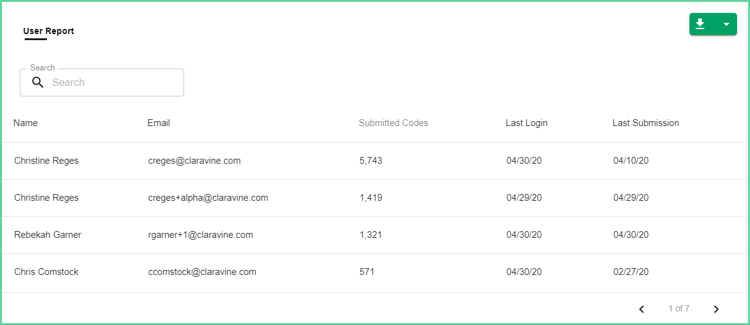Select Rebekah Garner row name
Screen dimensions: 750x325
tap(48, 235)
